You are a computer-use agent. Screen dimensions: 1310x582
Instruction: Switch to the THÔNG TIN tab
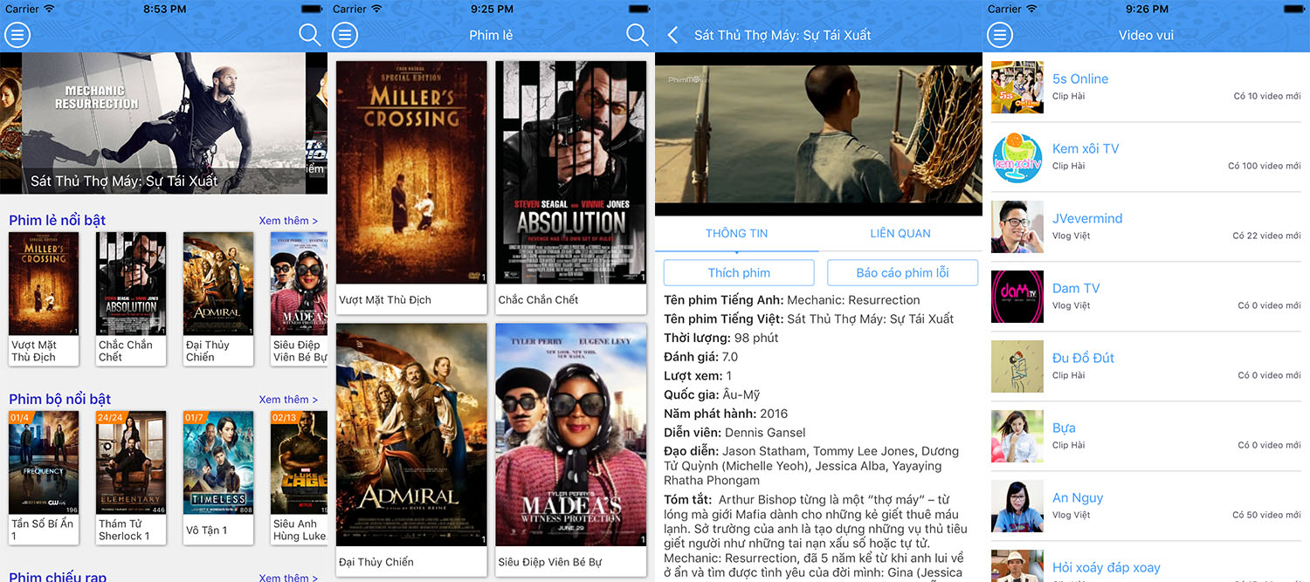pyautogui.click(x=737, y=233)
